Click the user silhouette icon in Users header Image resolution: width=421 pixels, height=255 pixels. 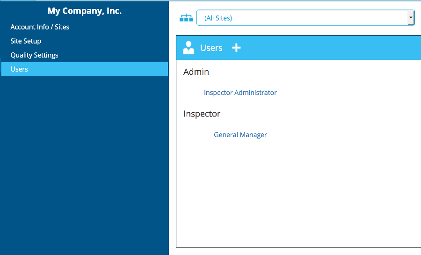pos(189,48)
